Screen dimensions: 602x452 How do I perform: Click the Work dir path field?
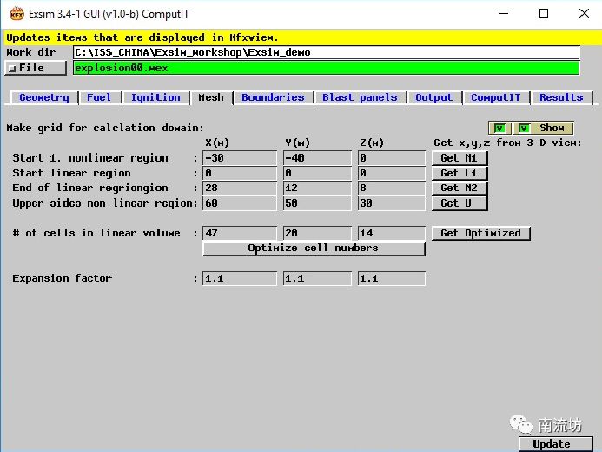point(326,52)
